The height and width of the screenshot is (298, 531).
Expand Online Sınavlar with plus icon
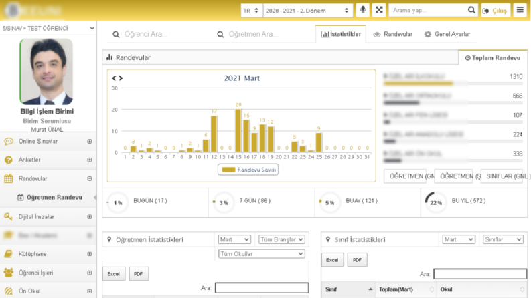[x=90, y=141]
